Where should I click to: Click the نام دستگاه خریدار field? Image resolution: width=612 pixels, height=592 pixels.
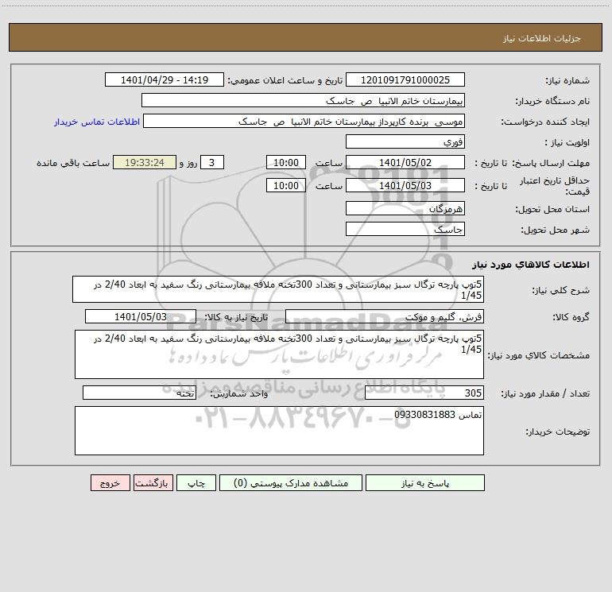(303, 100)
